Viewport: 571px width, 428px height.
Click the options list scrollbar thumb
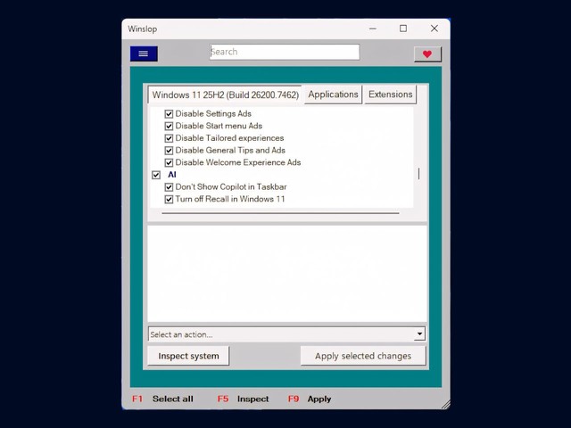418,174
